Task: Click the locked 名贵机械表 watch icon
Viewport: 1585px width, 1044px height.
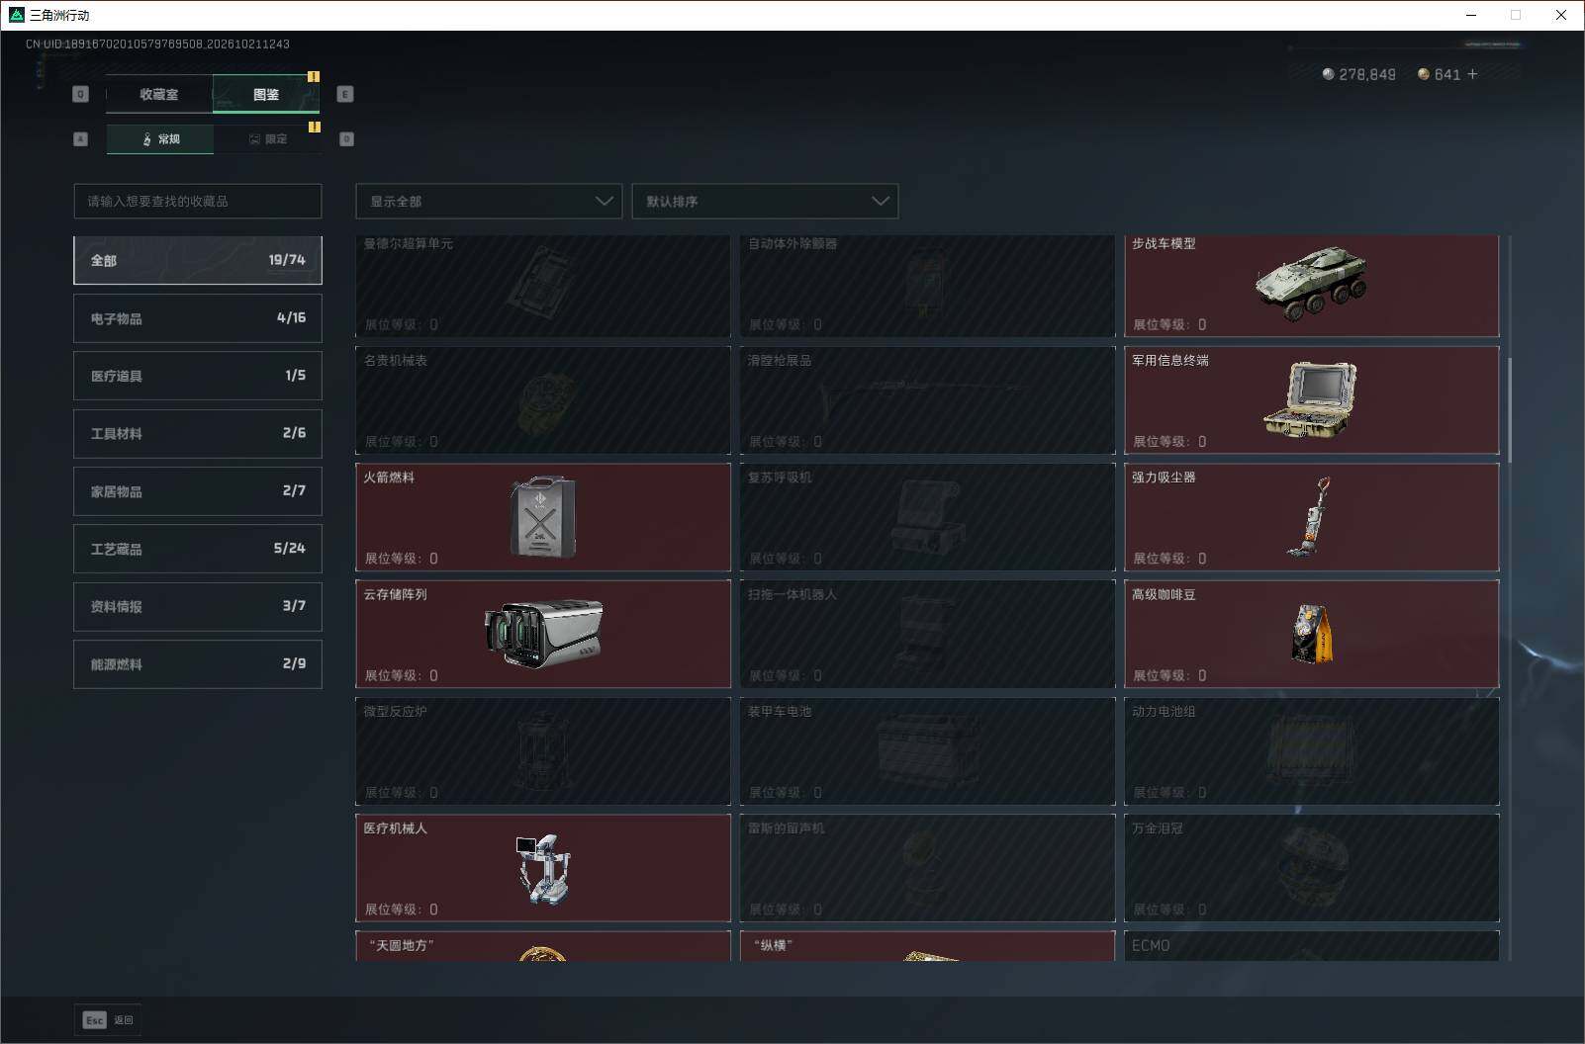Action: pos(544,403)
